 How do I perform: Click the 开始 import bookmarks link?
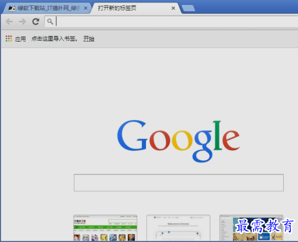coord(89,39)
